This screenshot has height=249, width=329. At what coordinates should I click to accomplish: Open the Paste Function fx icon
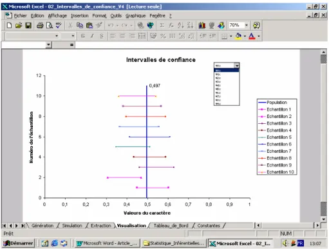tap(171, 25)
